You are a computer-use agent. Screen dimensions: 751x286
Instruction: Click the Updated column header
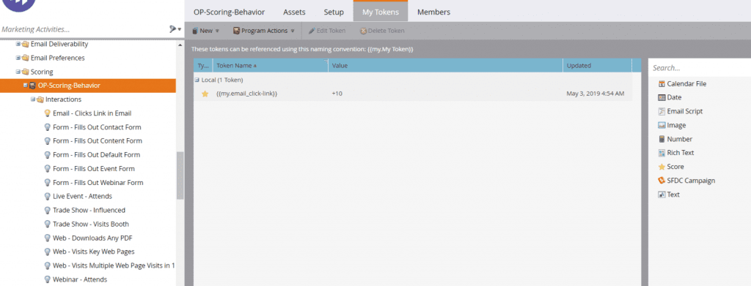(x=597, y=65)
